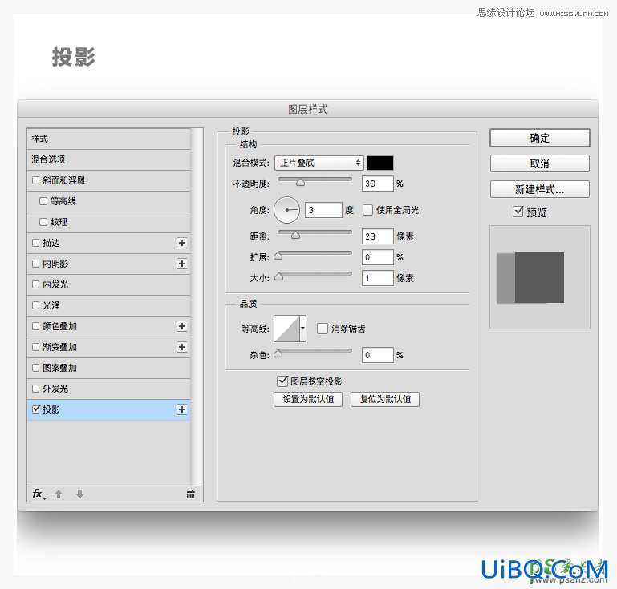Viewport: 617px width, 589px height.
Task: Uncheck the 投影 effect checkbox
Action: 36,409
